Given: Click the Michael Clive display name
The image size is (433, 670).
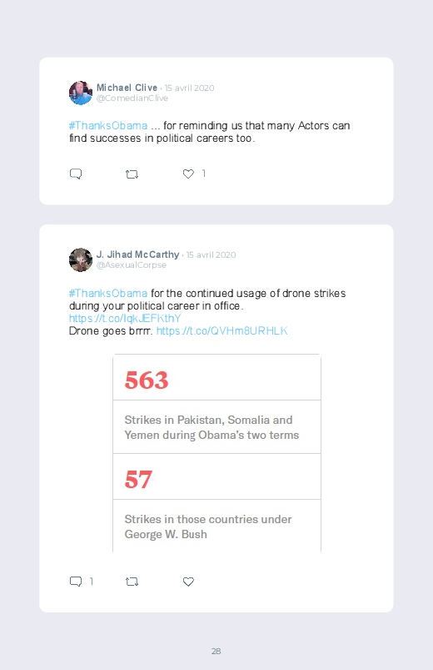Looking at the screenshot, I should [127, 88].
